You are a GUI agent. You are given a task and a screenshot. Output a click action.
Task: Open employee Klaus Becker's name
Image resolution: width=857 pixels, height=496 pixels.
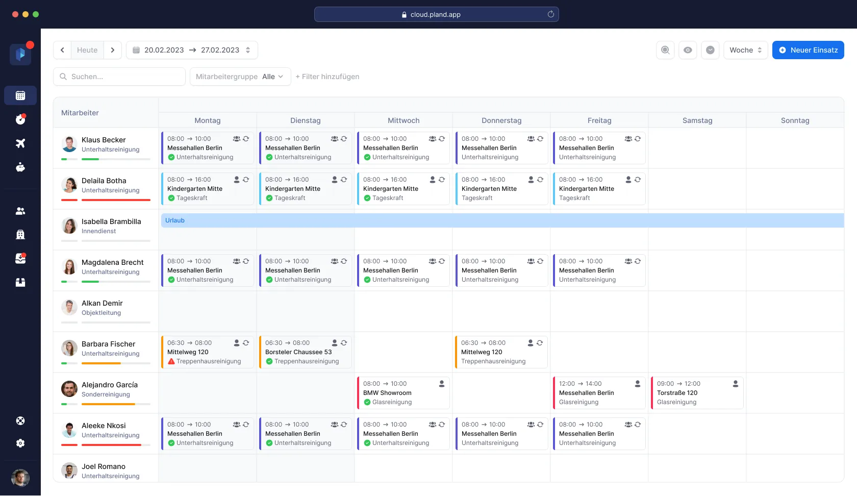(x=104, y=140)
